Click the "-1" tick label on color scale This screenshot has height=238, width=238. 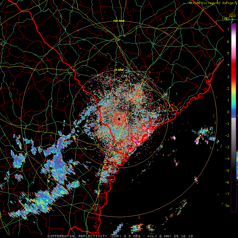coord(227,124)
